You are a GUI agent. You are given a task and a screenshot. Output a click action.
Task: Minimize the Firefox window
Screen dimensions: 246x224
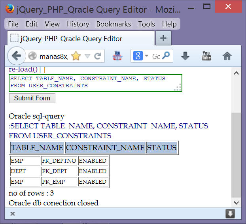[191, 8]
